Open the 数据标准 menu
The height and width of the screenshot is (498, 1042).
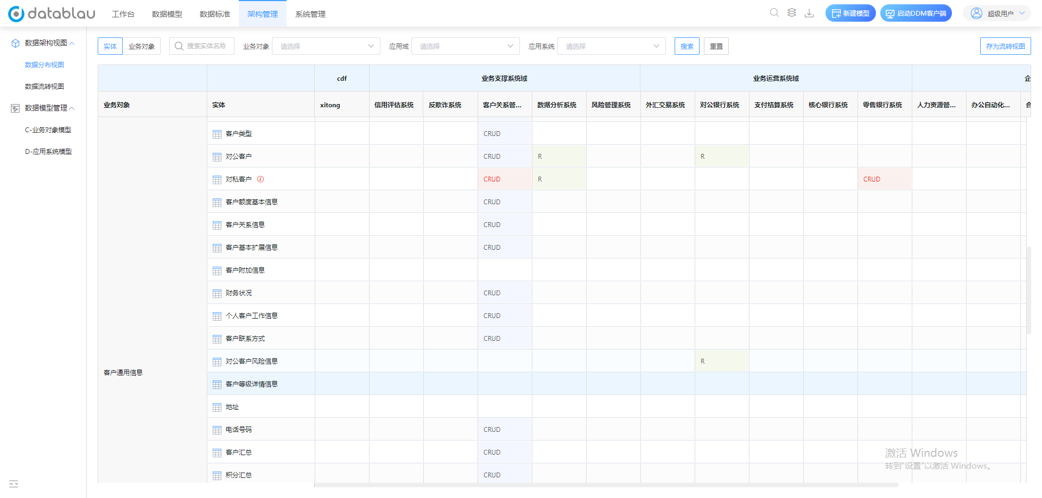[x=215, y=14]
